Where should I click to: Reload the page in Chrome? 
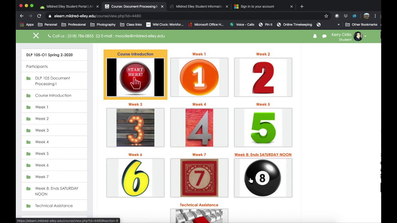pyautogui.click(x=39, y=16)
